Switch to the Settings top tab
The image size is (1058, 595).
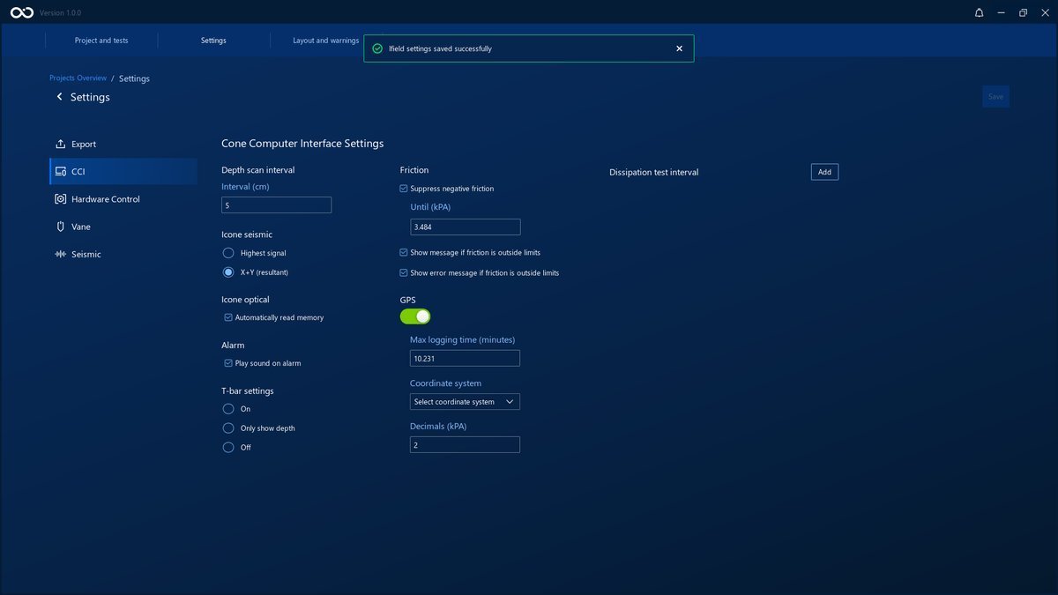tap(213, 41)
